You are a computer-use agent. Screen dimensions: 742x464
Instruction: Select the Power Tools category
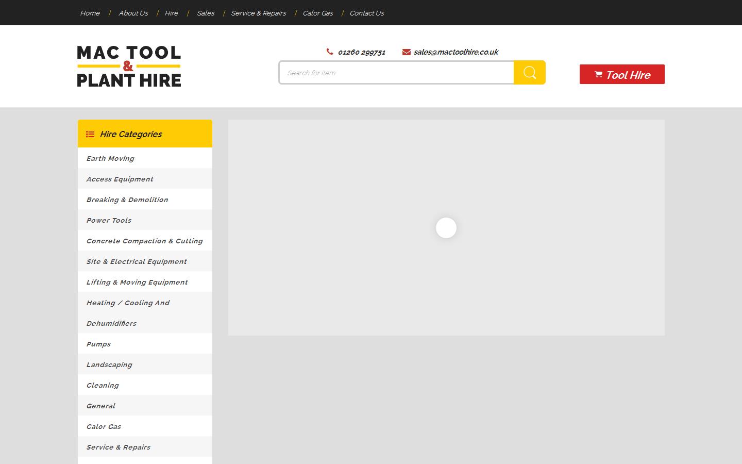108,220
